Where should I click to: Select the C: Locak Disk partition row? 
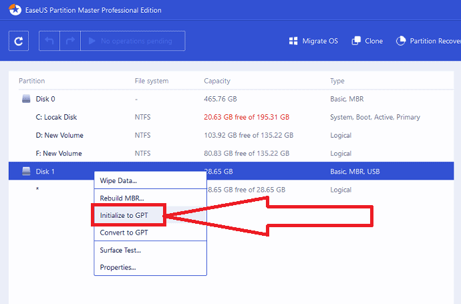point(231,117)
